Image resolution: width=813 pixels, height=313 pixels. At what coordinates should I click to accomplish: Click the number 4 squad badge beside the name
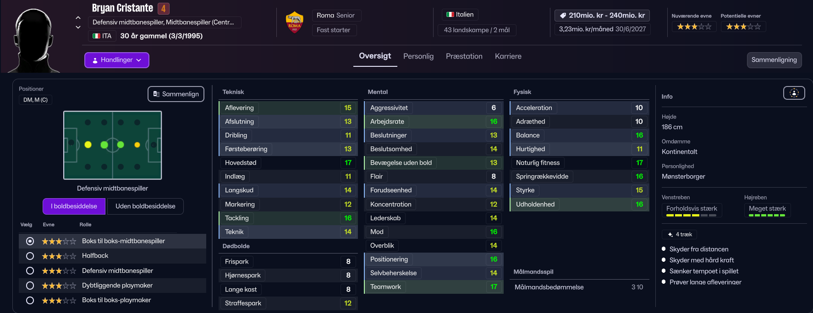click(163, 8)
